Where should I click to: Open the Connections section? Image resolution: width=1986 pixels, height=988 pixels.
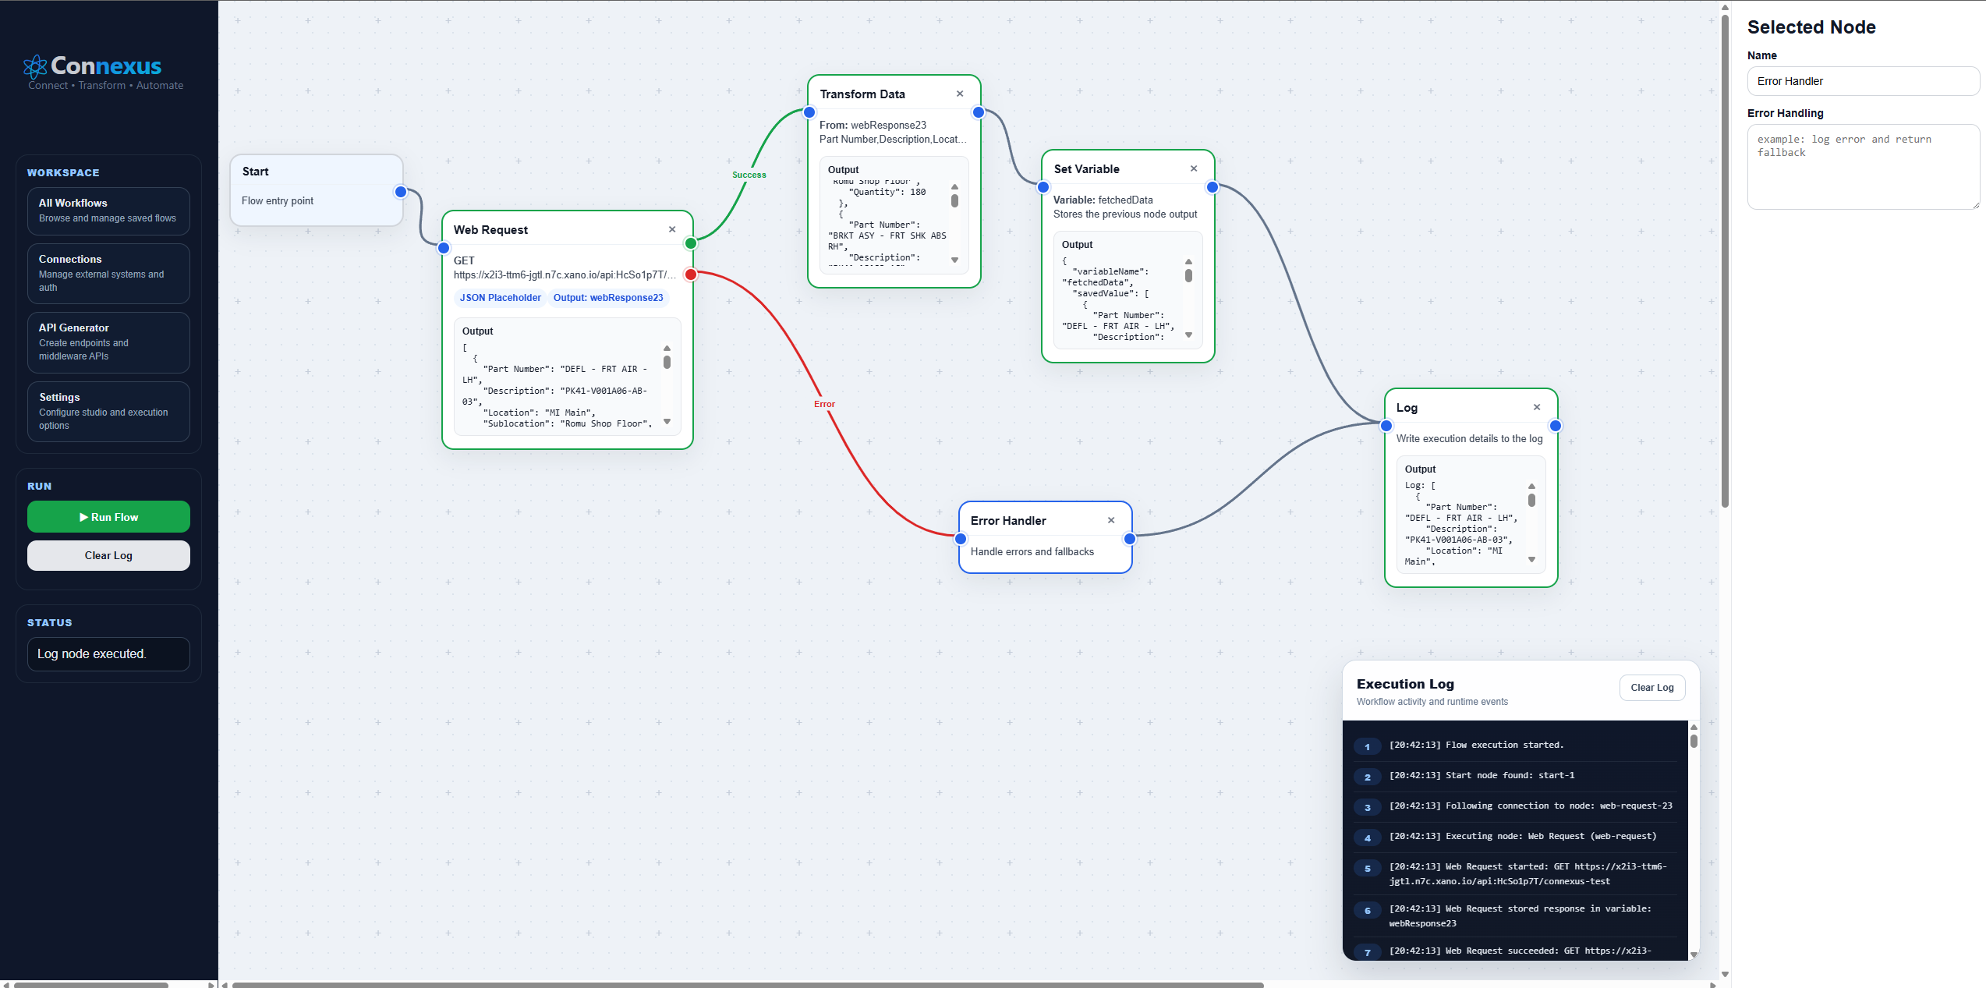click(108, 273)
